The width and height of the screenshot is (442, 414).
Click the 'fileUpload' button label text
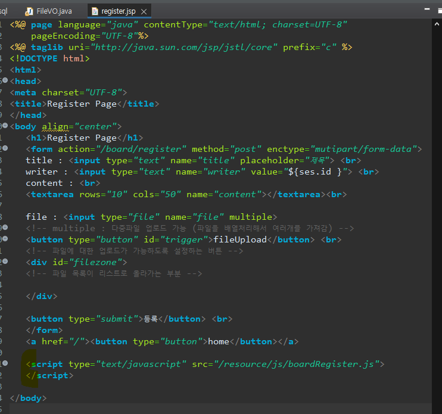[240, 240]
